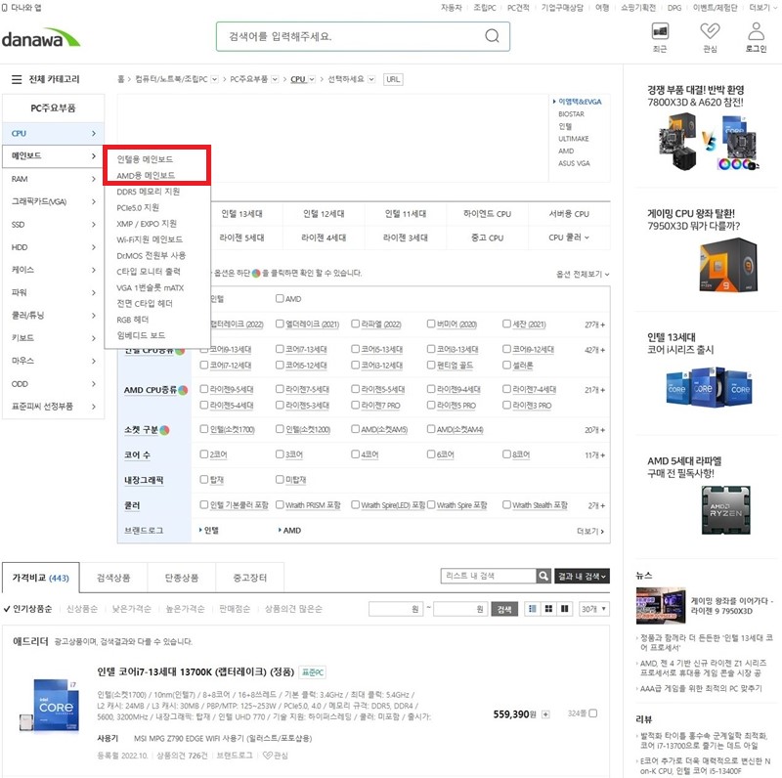Screen dimensions: 782x778
Task: Check the 인텔 기본쿨러 포함 checkbox
Action: [x=204, y=504]
